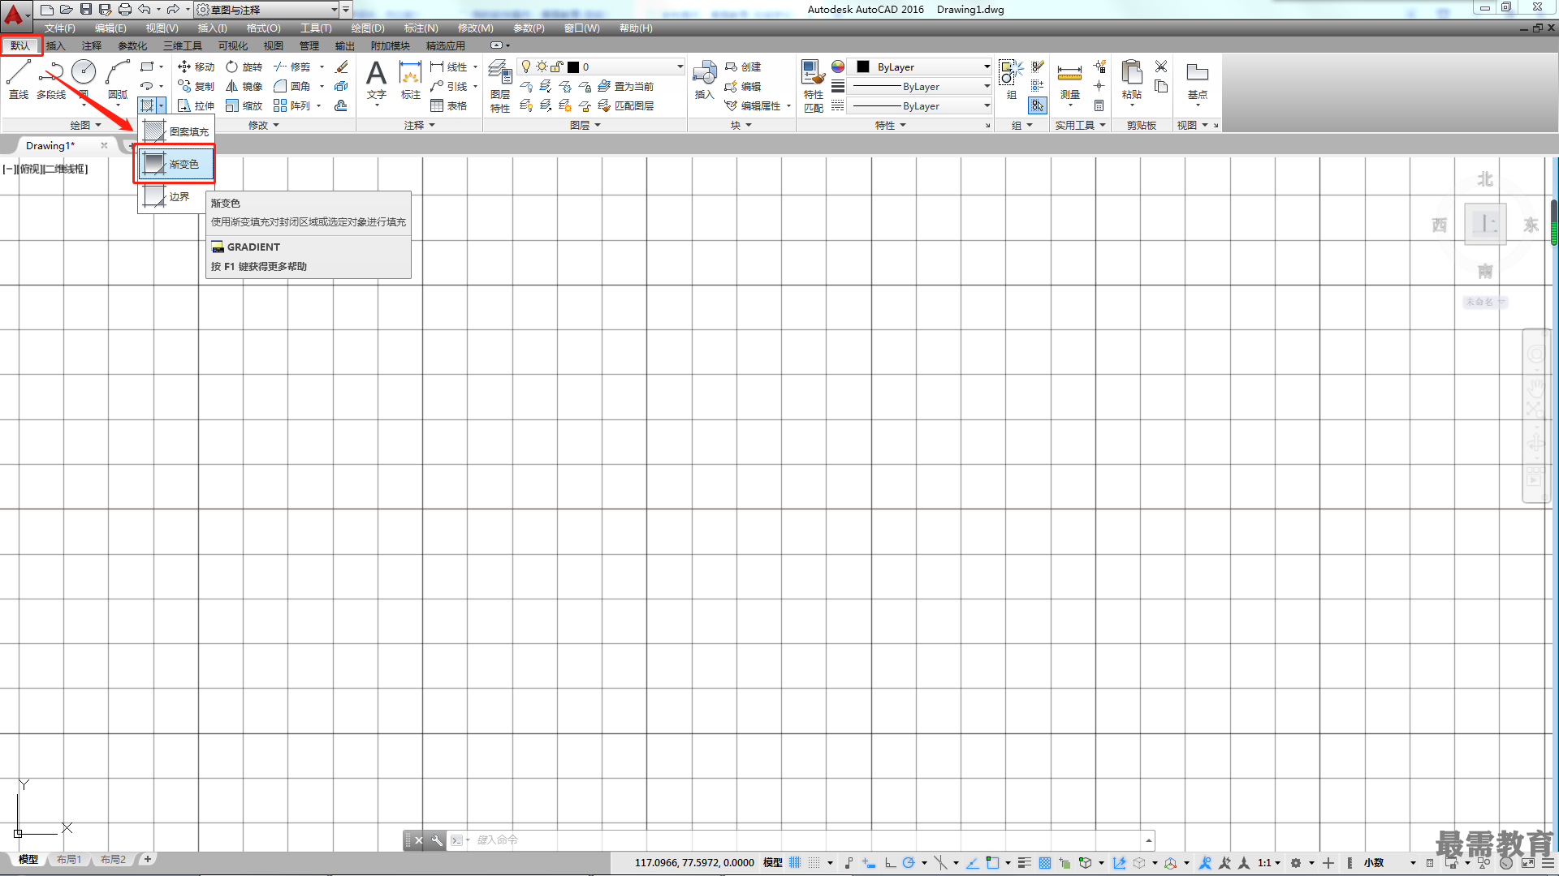Expand the Modify (修改) panel
Viewport: 1559px width, 876px height.
263,125
